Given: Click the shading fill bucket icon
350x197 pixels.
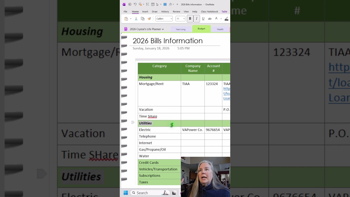Looking at the screenshot, I should pyautogui.click(x=170, y=4).
